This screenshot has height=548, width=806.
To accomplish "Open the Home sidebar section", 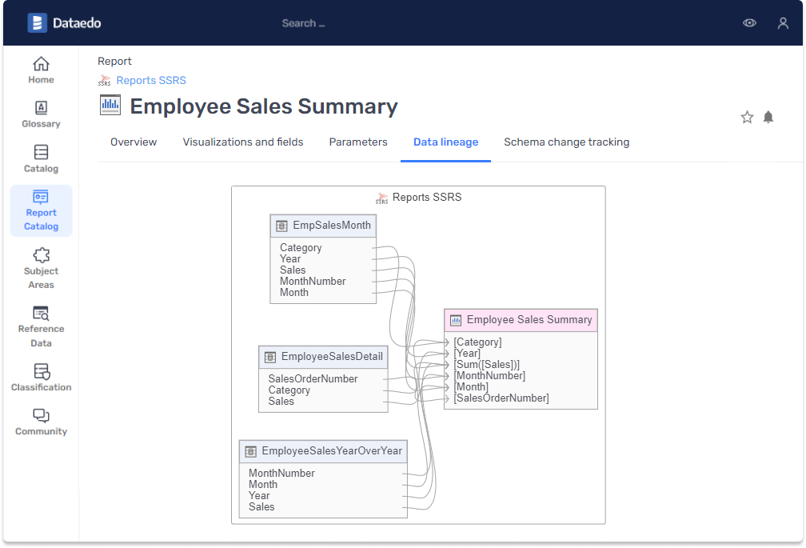I will point(41,70).
